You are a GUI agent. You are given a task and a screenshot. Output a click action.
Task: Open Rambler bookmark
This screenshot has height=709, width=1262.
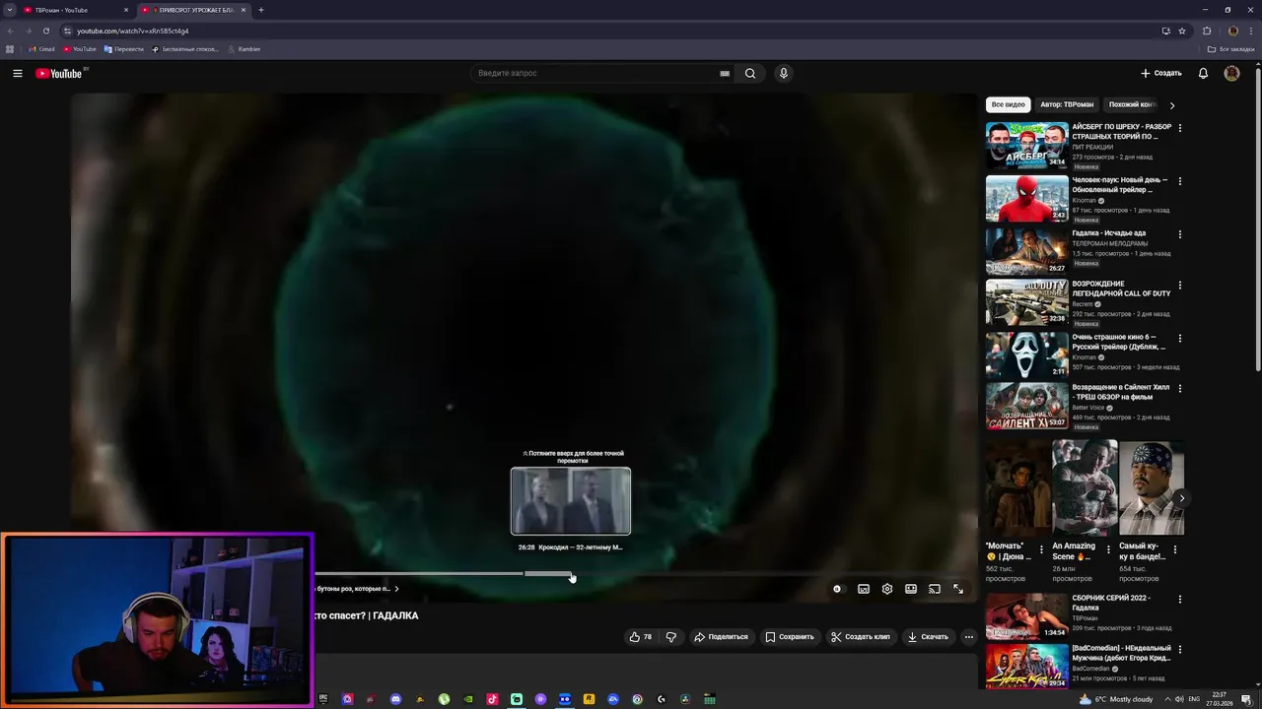(x=245, y=49)
